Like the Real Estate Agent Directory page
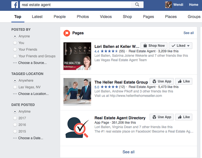Image resolution: width=202 pixels, height=158 pixels. pos(184,117)
